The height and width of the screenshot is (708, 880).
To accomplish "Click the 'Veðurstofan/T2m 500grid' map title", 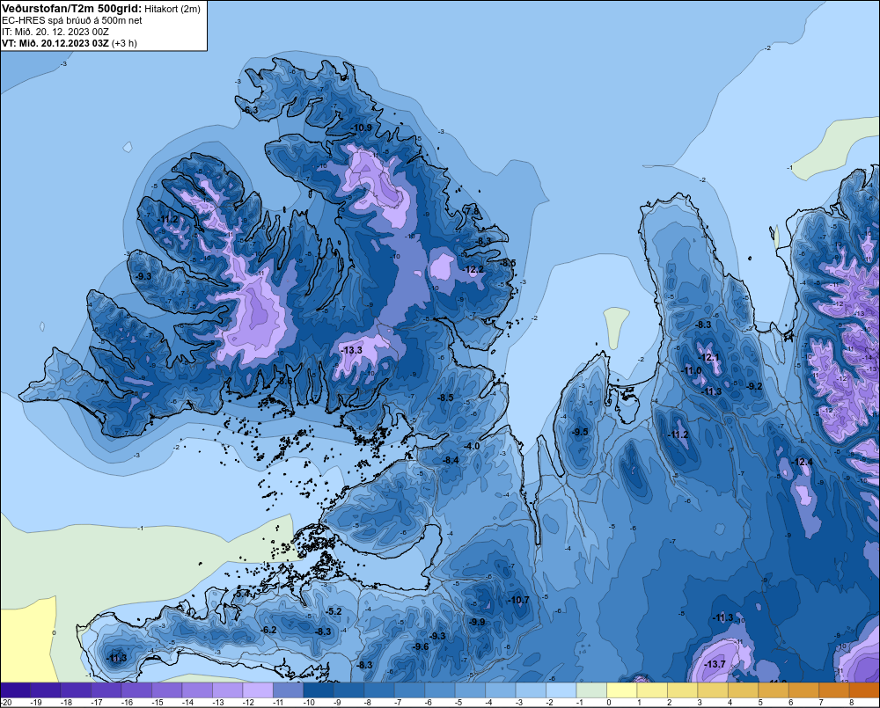I will click(x=71, y=9).
